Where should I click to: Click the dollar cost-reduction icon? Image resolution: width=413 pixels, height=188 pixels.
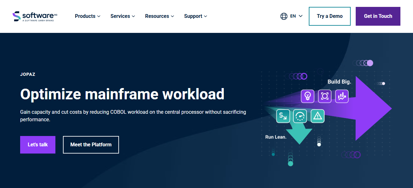(x=283, y=116)
